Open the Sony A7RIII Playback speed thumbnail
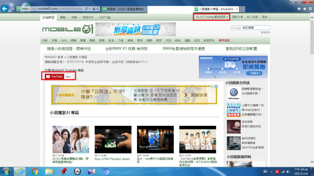The width and height of the screenshot is (314, 176). (x=113, y=139)
